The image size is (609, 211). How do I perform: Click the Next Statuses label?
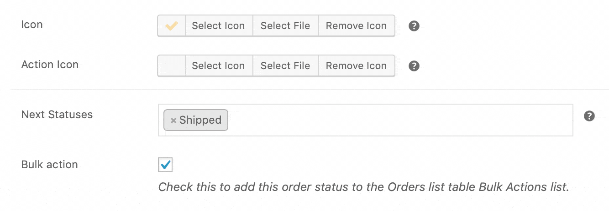(57, 115)
